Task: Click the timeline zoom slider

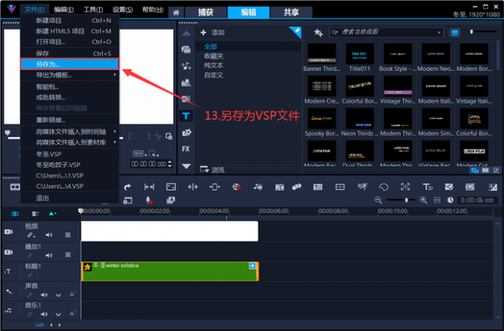Action: click(406, 200)
